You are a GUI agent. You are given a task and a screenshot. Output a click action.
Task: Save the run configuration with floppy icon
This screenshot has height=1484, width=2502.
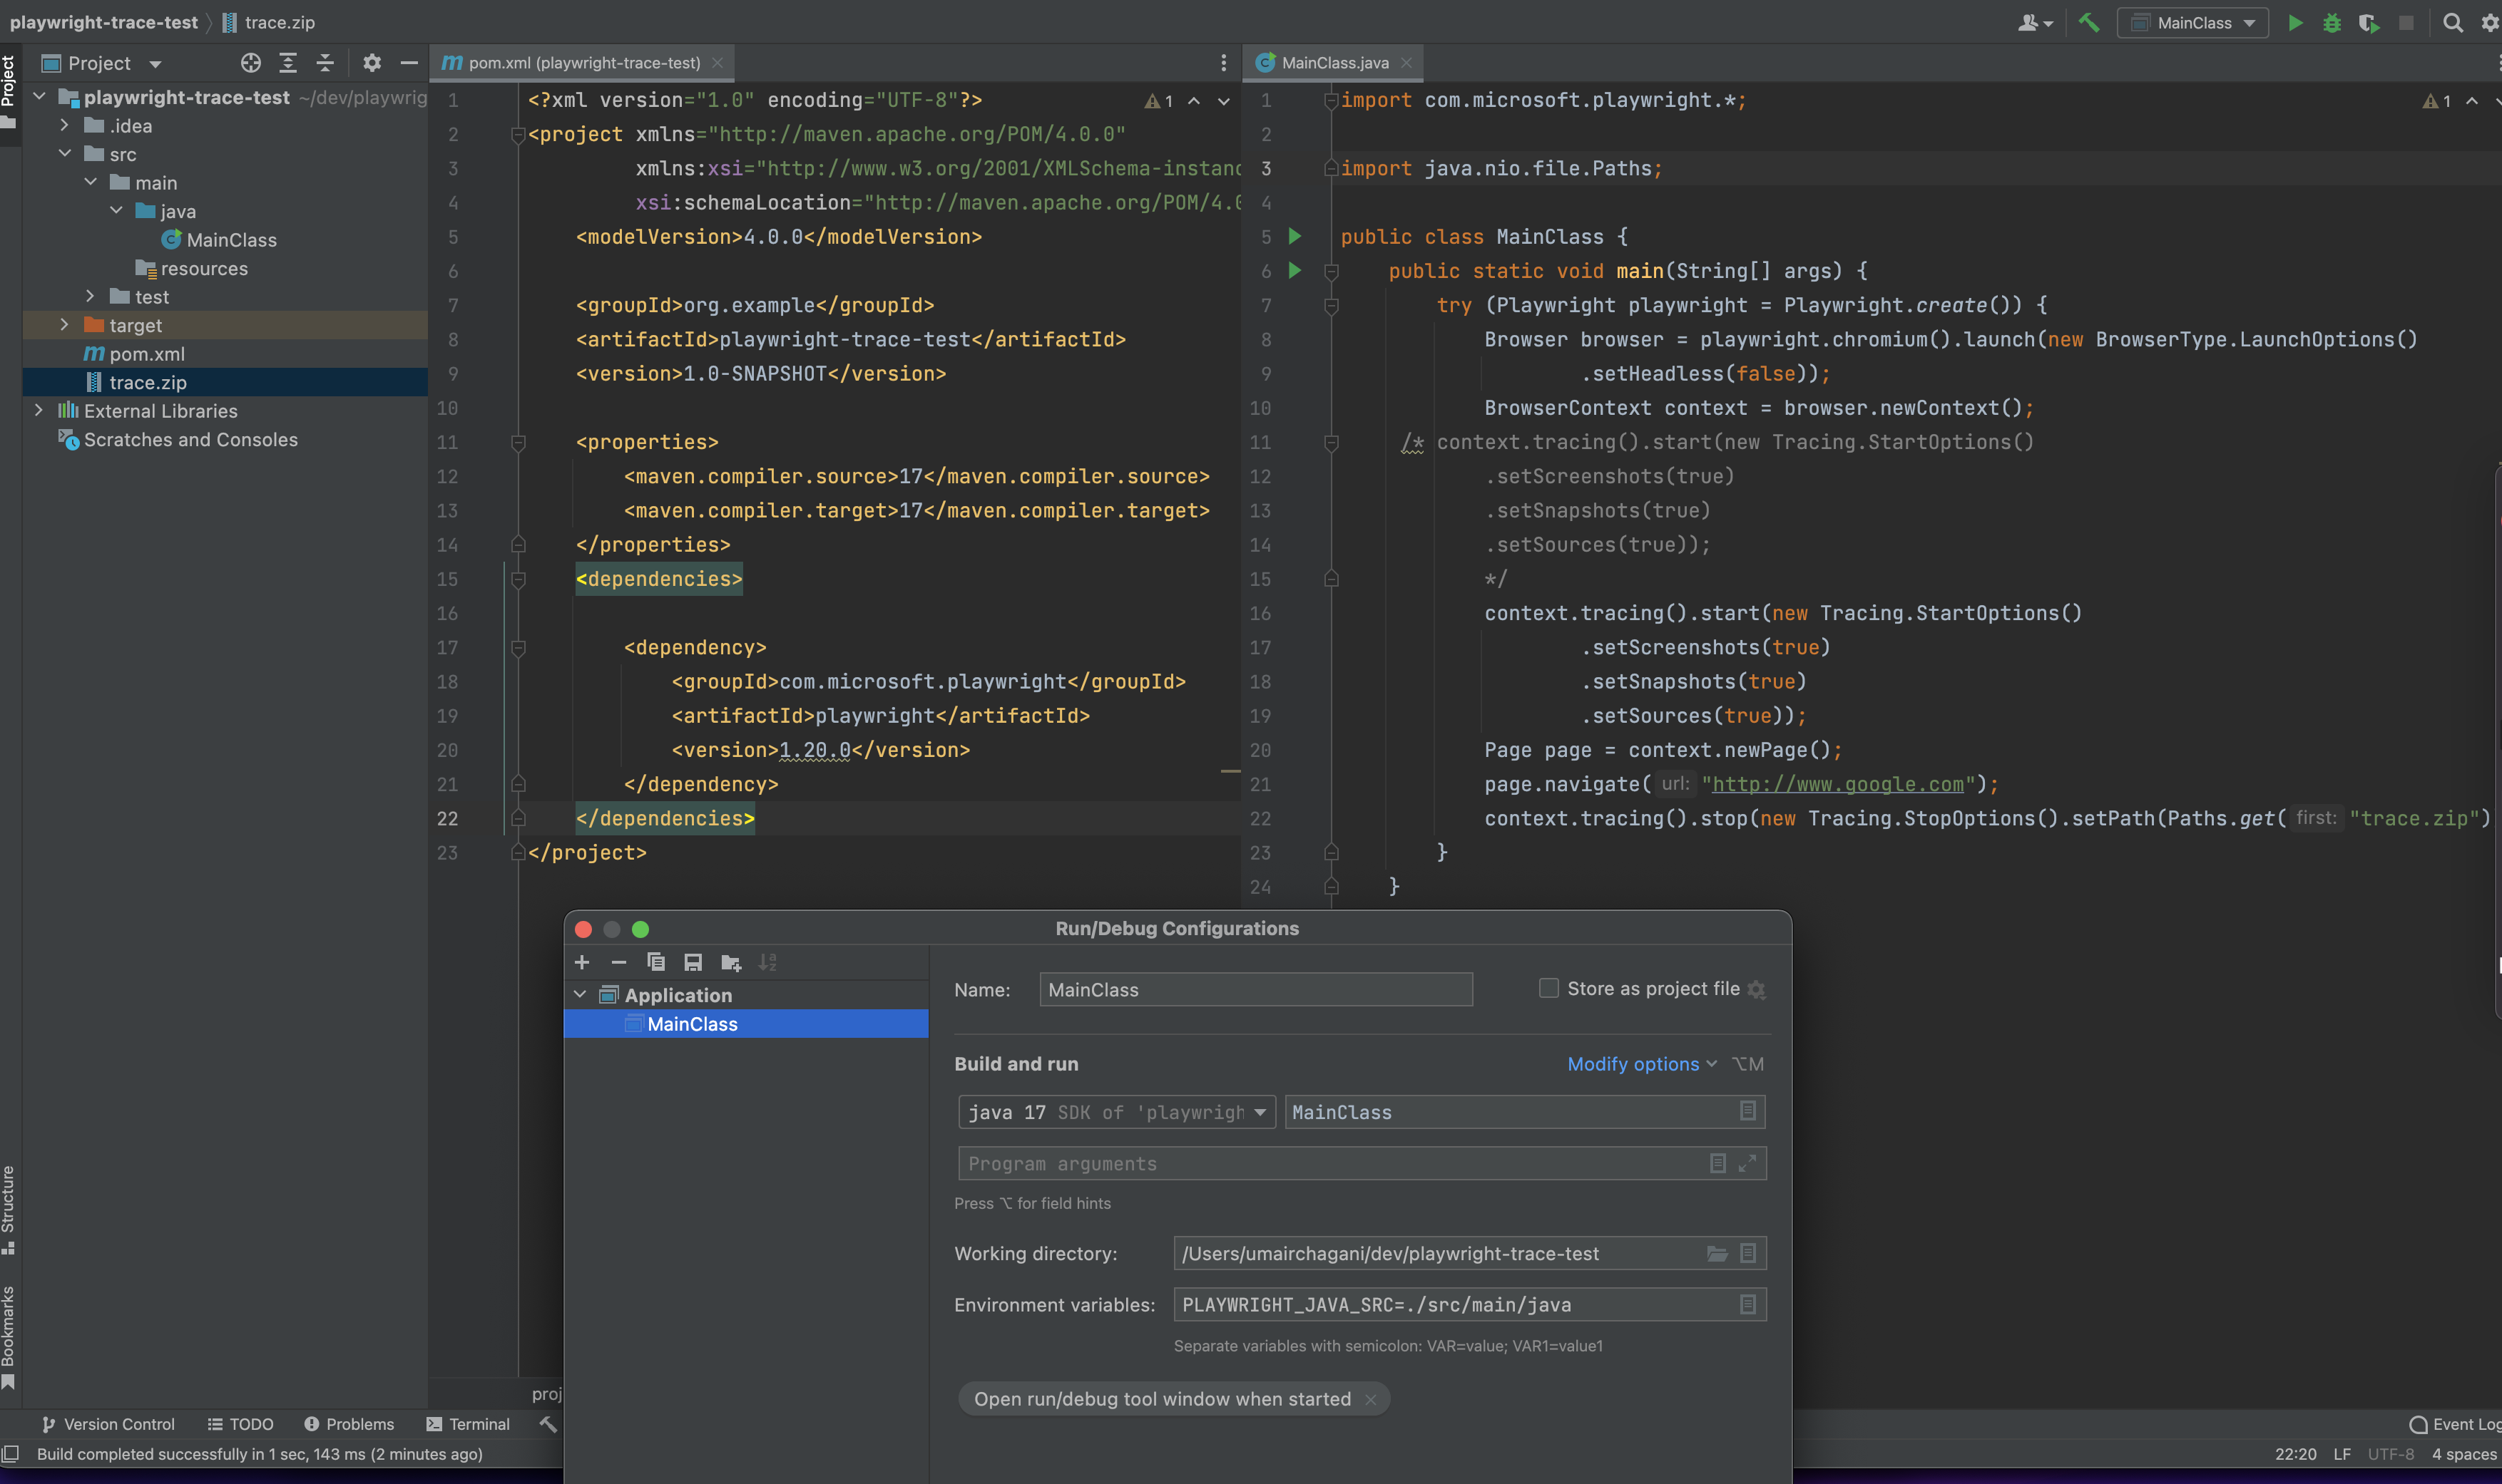tap(693, 961)
